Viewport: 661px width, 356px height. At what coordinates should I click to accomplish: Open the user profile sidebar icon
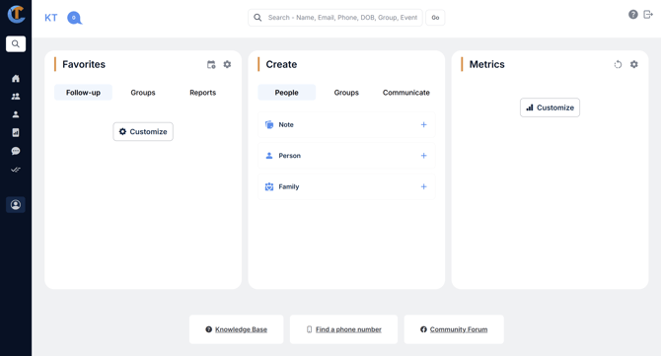[16, 205]
